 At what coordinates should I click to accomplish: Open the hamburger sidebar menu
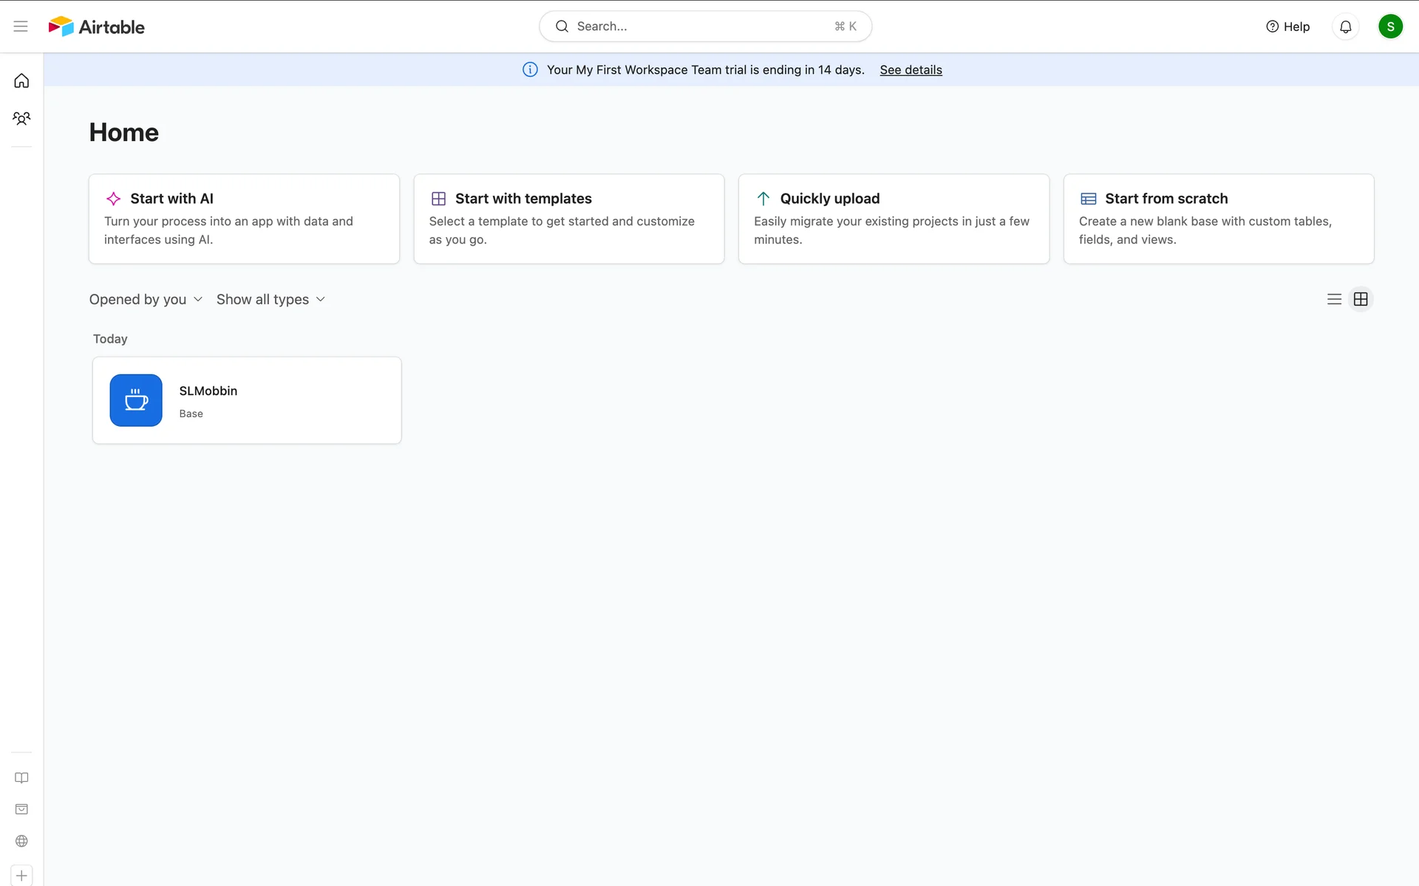pos(21,27)
